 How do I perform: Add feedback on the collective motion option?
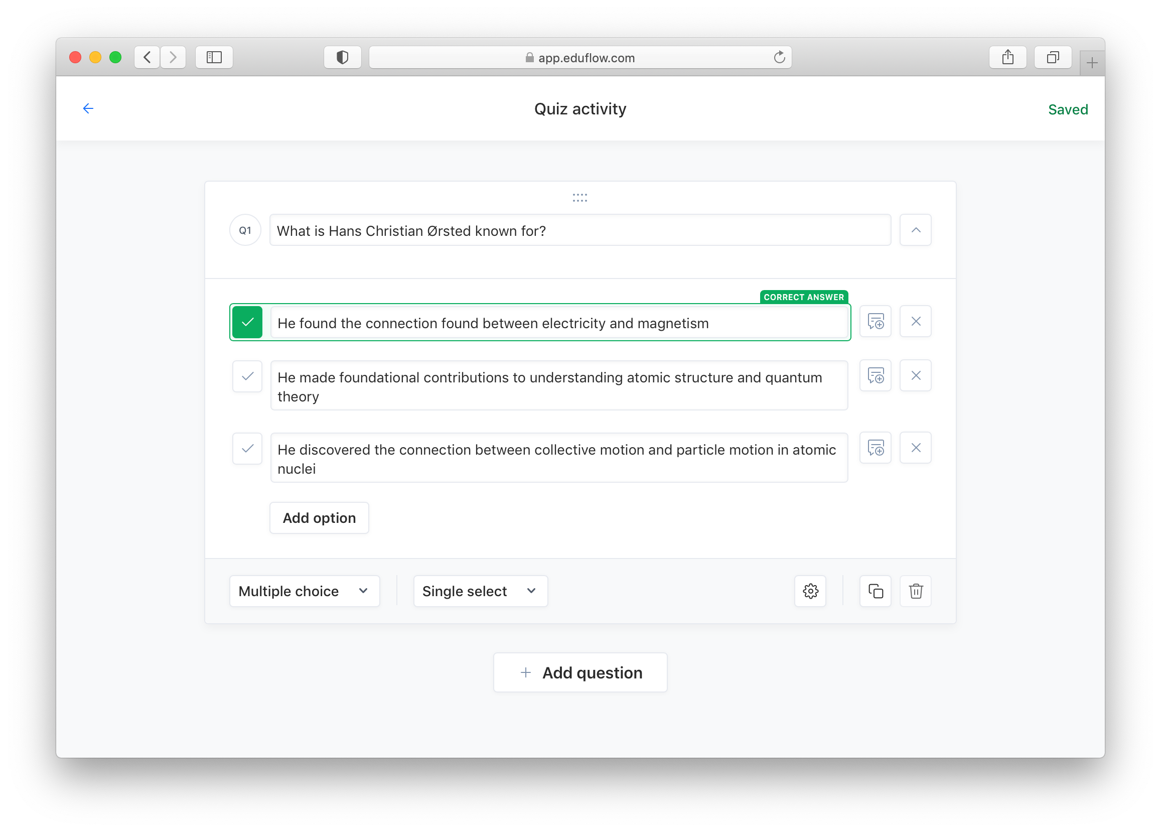(x=876, y=448)
